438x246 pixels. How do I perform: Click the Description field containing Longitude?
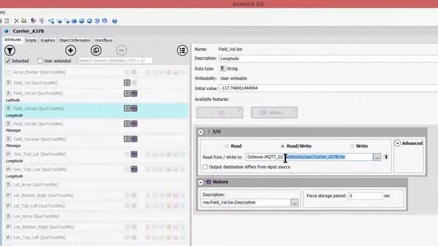328,59
